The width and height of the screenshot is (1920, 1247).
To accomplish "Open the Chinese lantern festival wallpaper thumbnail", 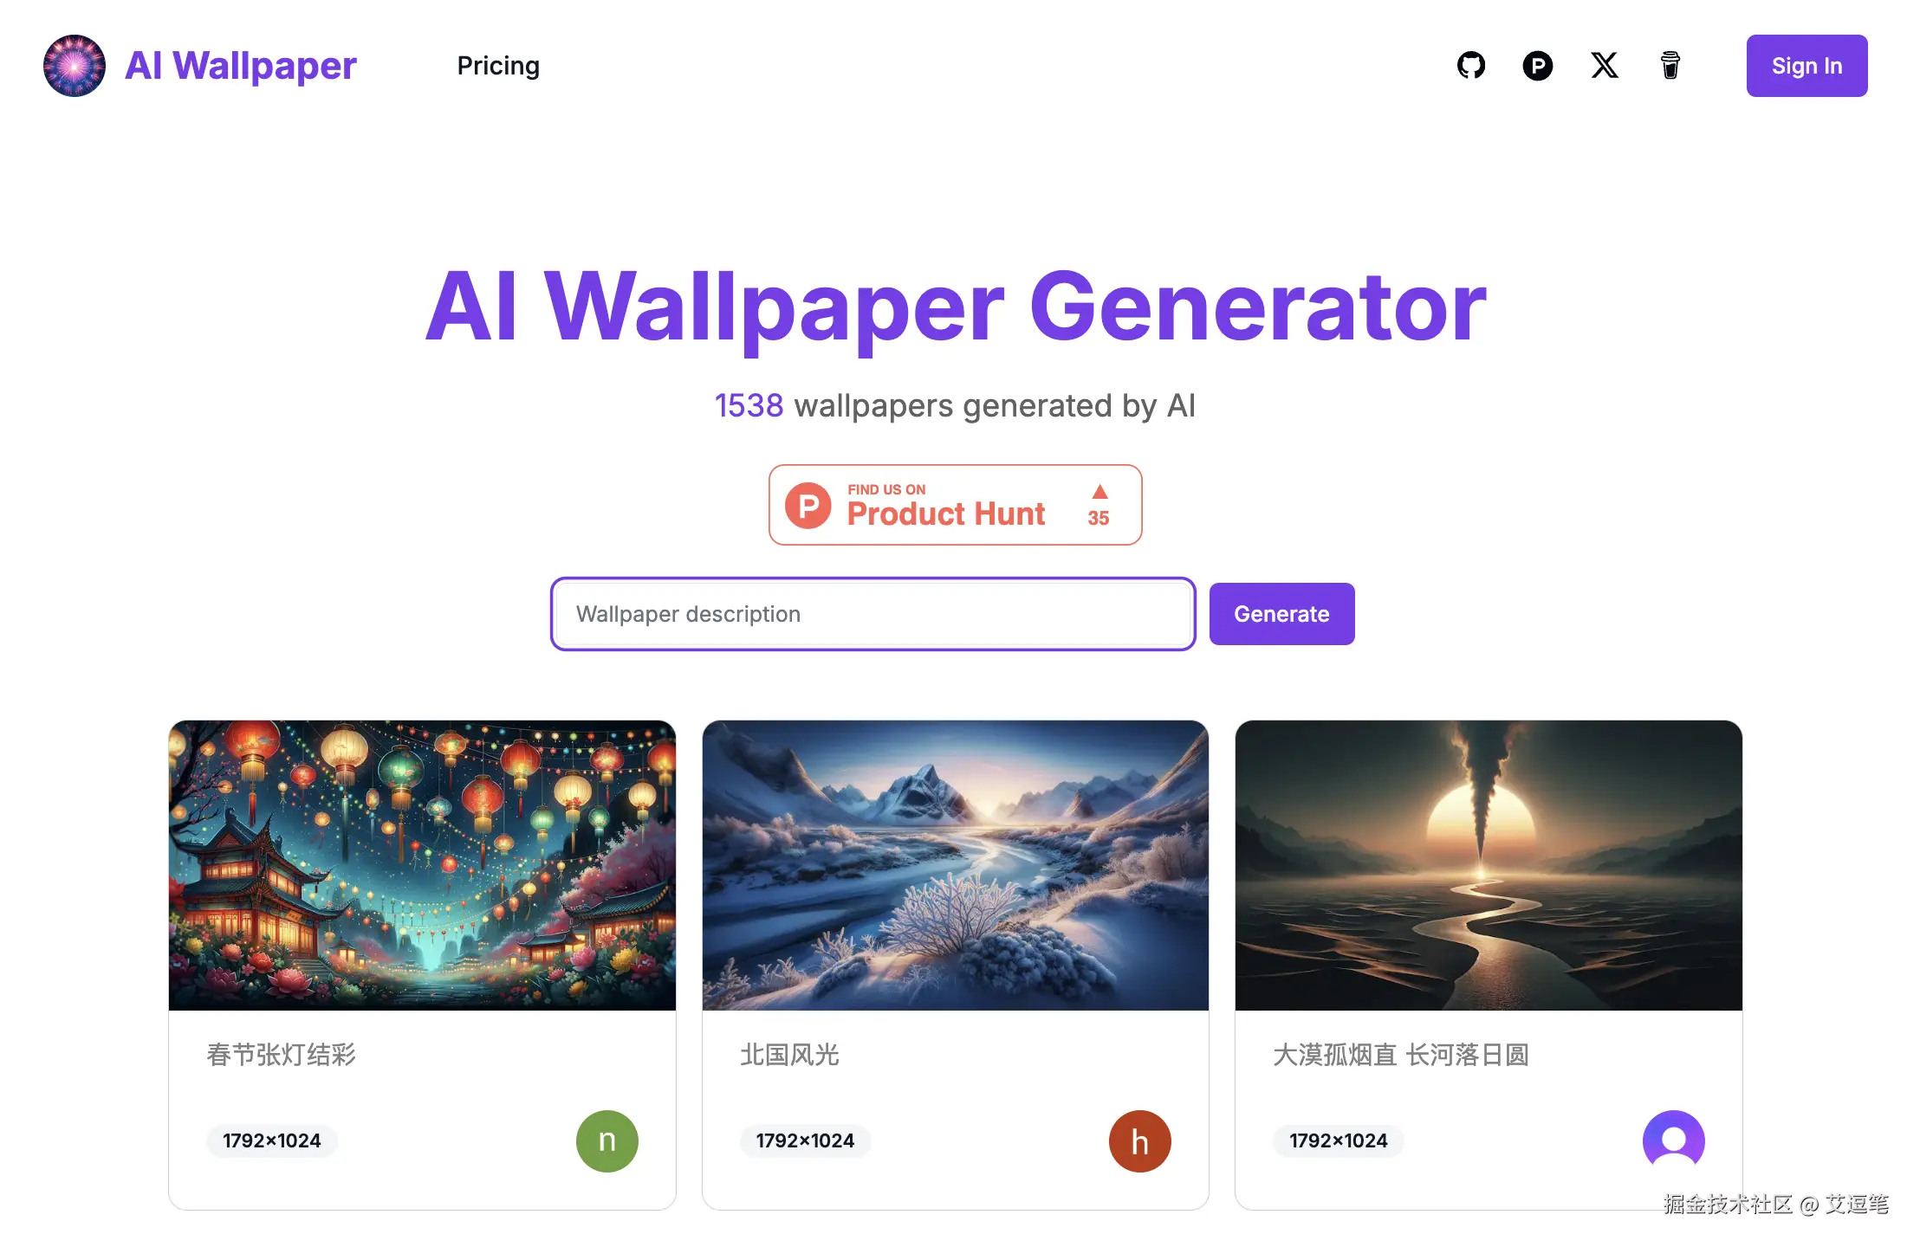I will coord(422,865).
